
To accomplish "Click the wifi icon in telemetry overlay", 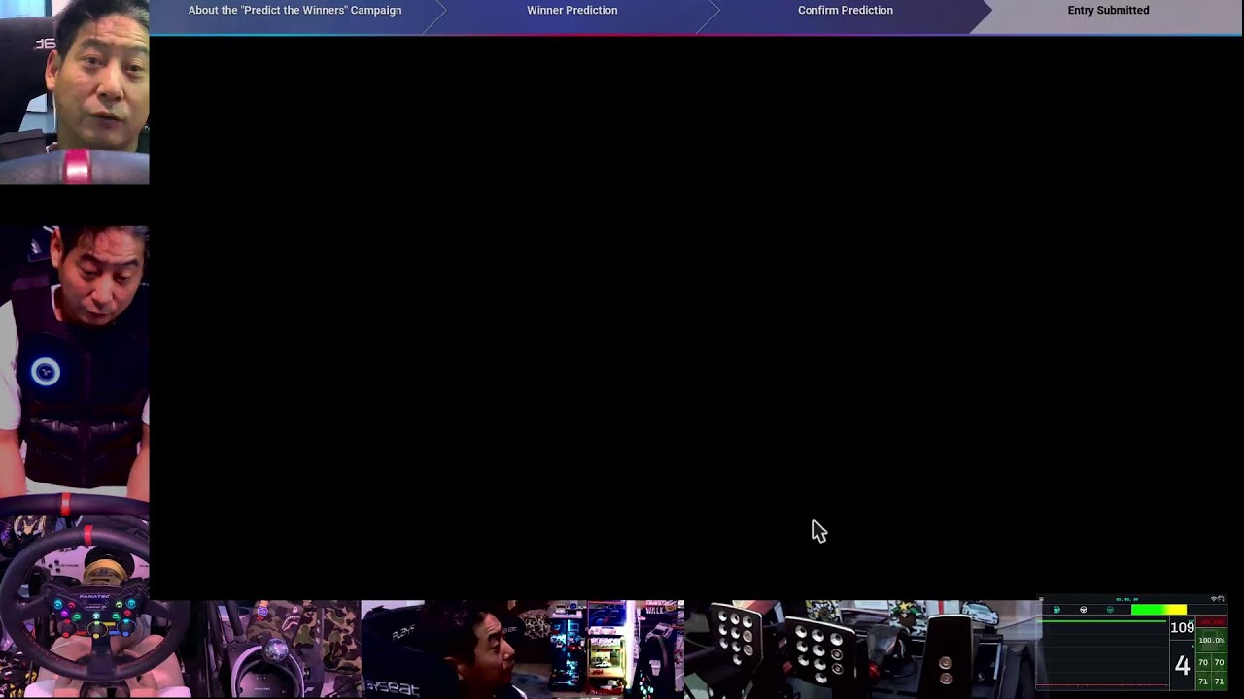I will [x=1214, y=599].
